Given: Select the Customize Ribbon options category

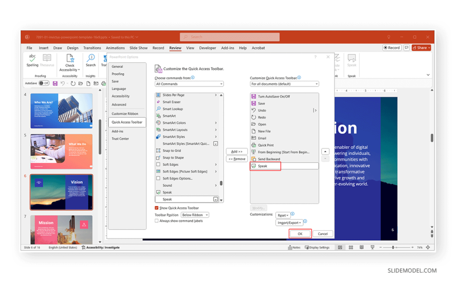Looking at the screenshot, I should (125, 114).
